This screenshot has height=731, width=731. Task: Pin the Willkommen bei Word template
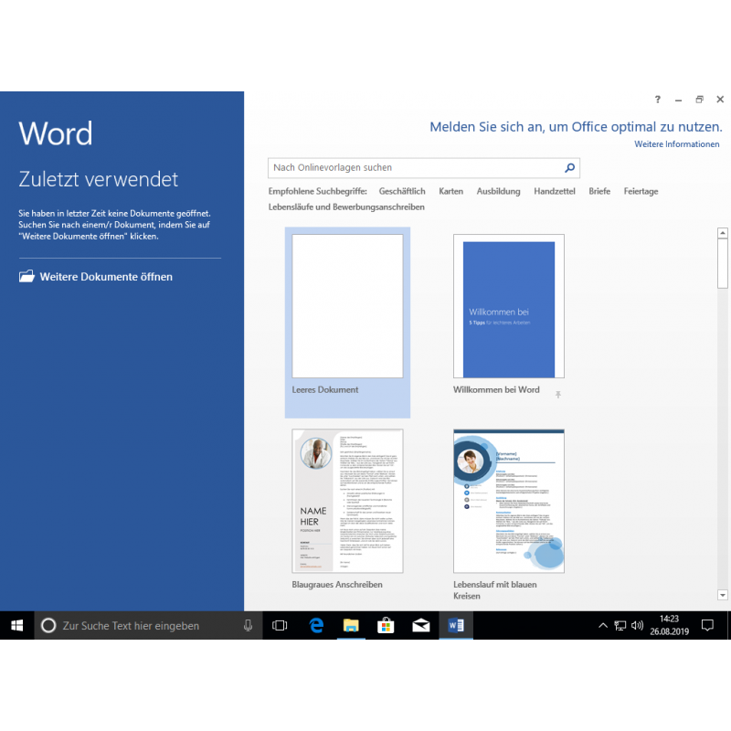point(557,394)
